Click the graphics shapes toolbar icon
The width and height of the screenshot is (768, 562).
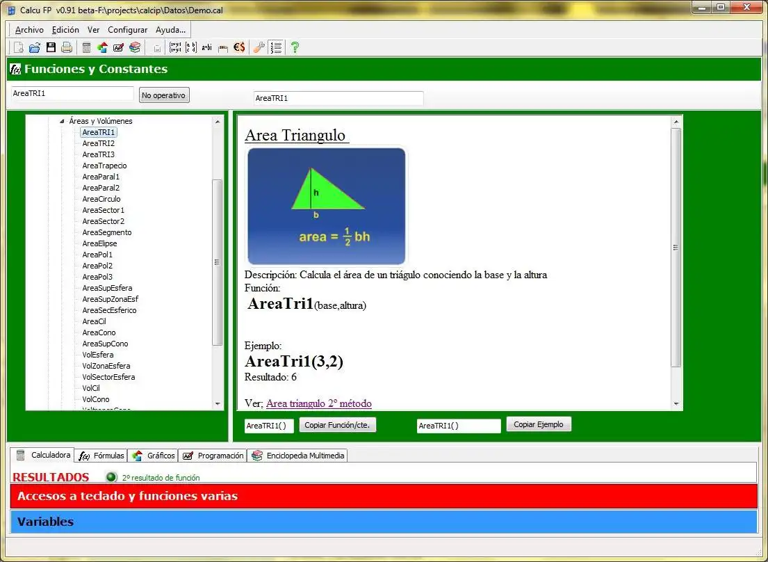pos(102,47)
